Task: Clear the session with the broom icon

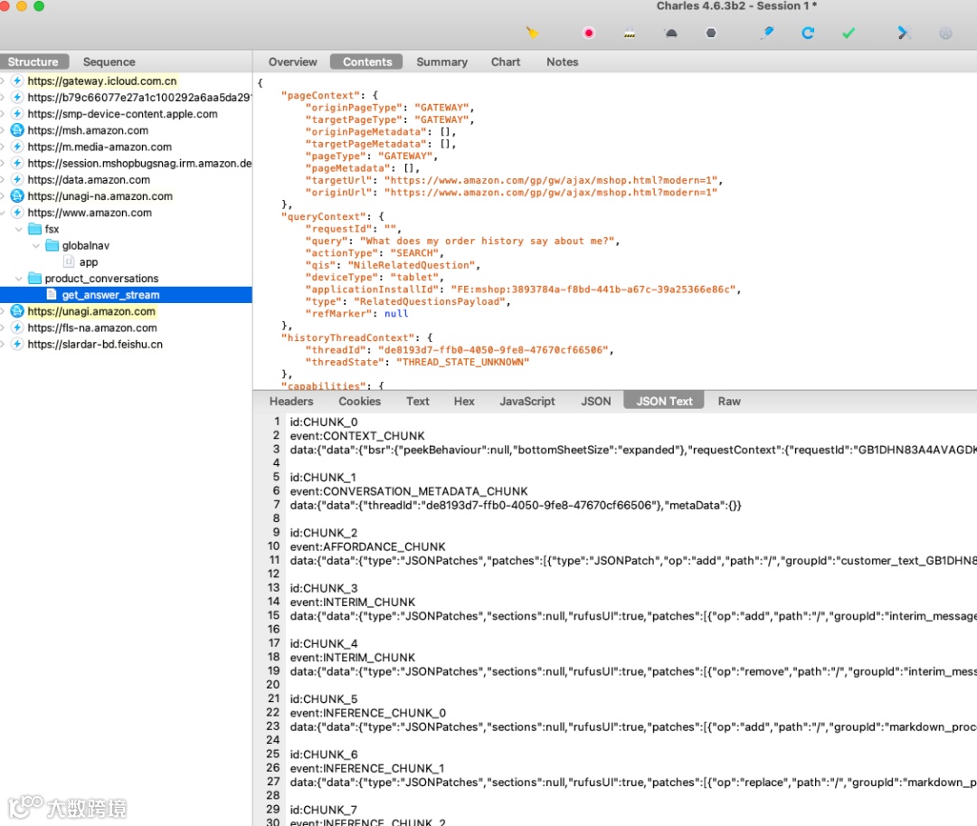Action: click(533, 33)
